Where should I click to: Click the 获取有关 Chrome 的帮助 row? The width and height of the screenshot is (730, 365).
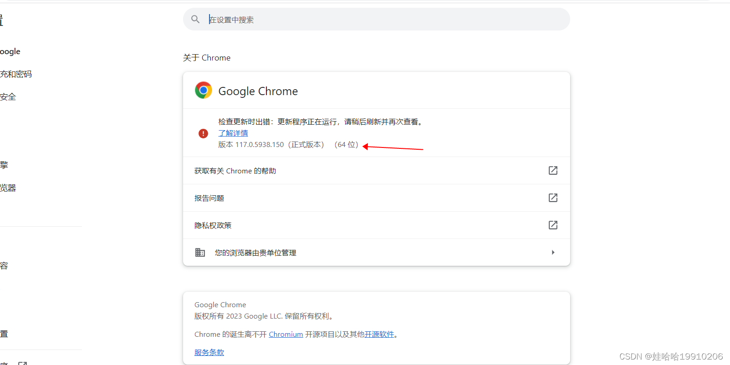(377, 171)
